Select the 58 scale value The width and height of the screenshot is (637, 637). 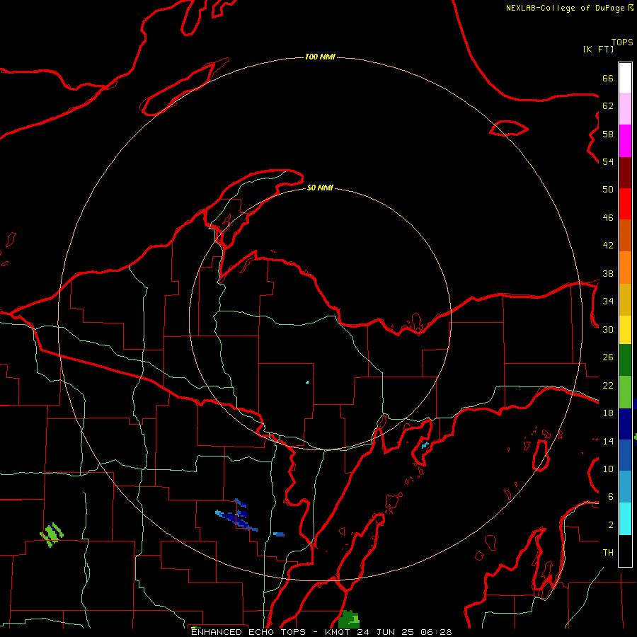click(x=608, y=134)
